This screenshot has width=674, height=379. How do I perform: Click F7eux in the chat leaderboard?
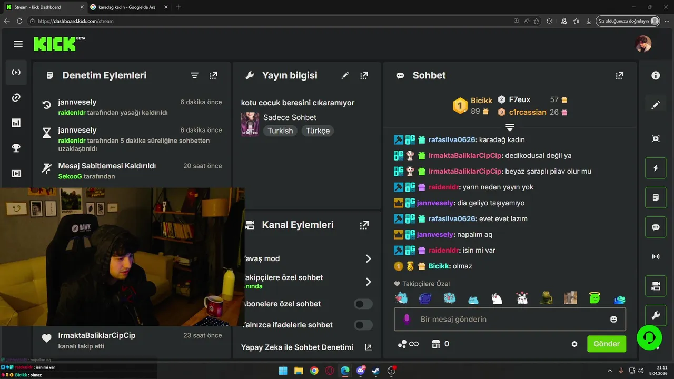[x=520, y=99]
